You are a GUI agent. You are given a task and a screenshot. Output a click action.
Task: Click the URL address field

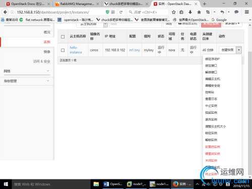[x=60, y=12]
